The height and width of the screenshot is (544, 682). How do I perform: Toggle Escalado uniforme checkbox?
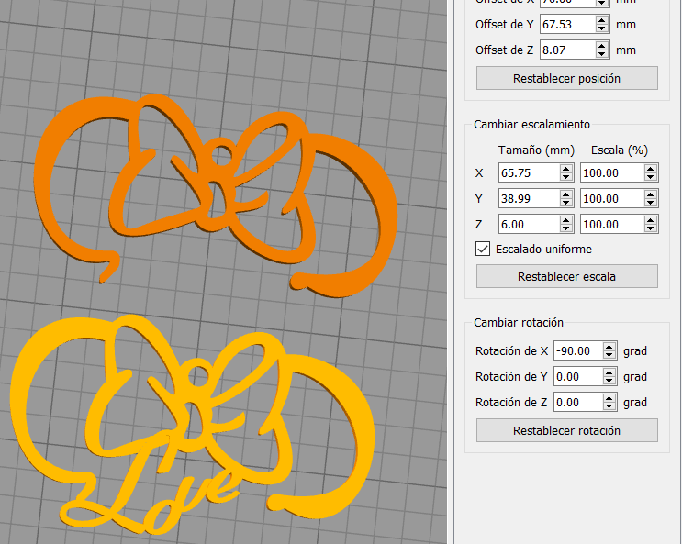(483, 250)
